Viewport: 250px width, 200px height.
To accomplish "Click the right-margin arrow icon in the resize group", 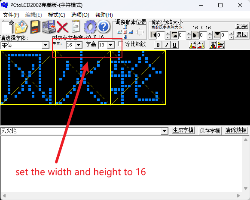I will 195,35.
